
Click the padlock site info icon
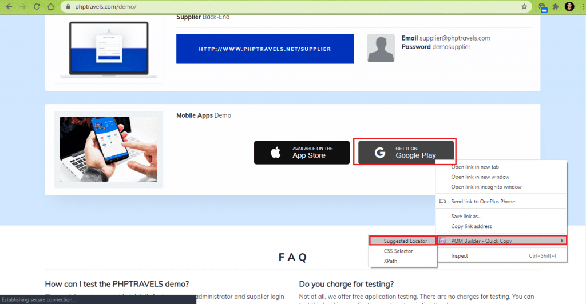coord(68,7)
